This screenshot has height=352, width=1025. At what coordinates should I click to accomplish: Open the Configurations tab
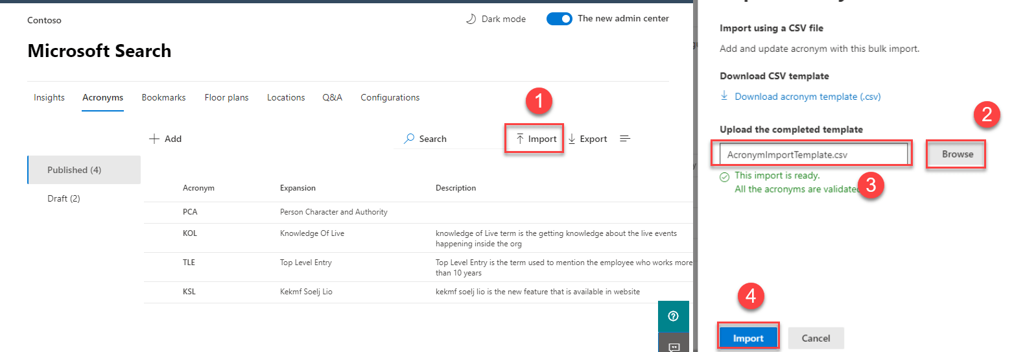coord(390,97)
